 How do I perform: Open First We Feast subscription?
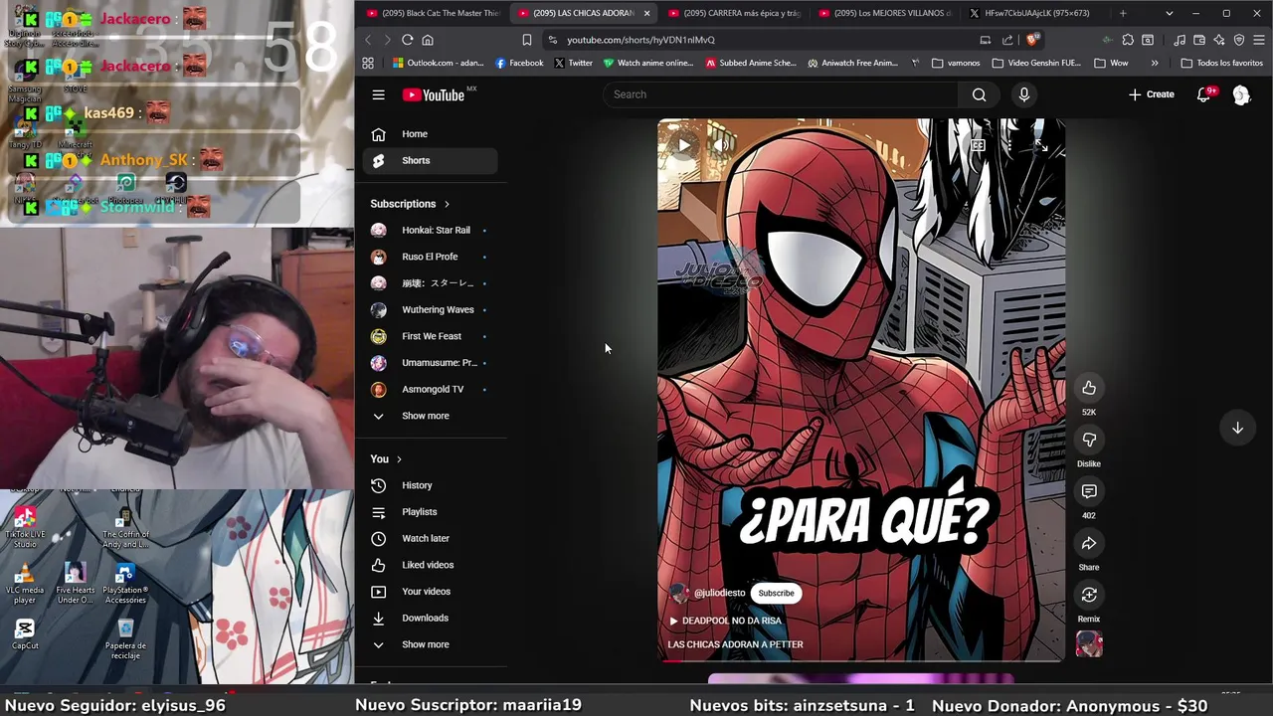point(430,336)
